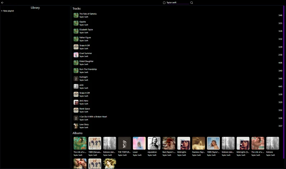Open the last first-row album, 'folklore'
Viewport: 286px width, 169px height.
[272, 143]
